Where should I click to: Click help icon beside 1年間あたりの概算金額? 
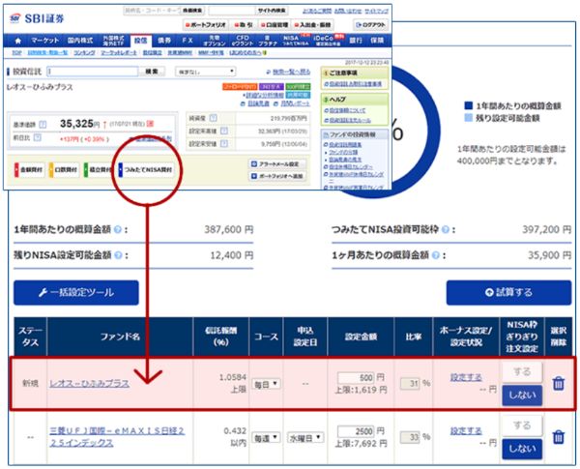click(x=117, y=229)
